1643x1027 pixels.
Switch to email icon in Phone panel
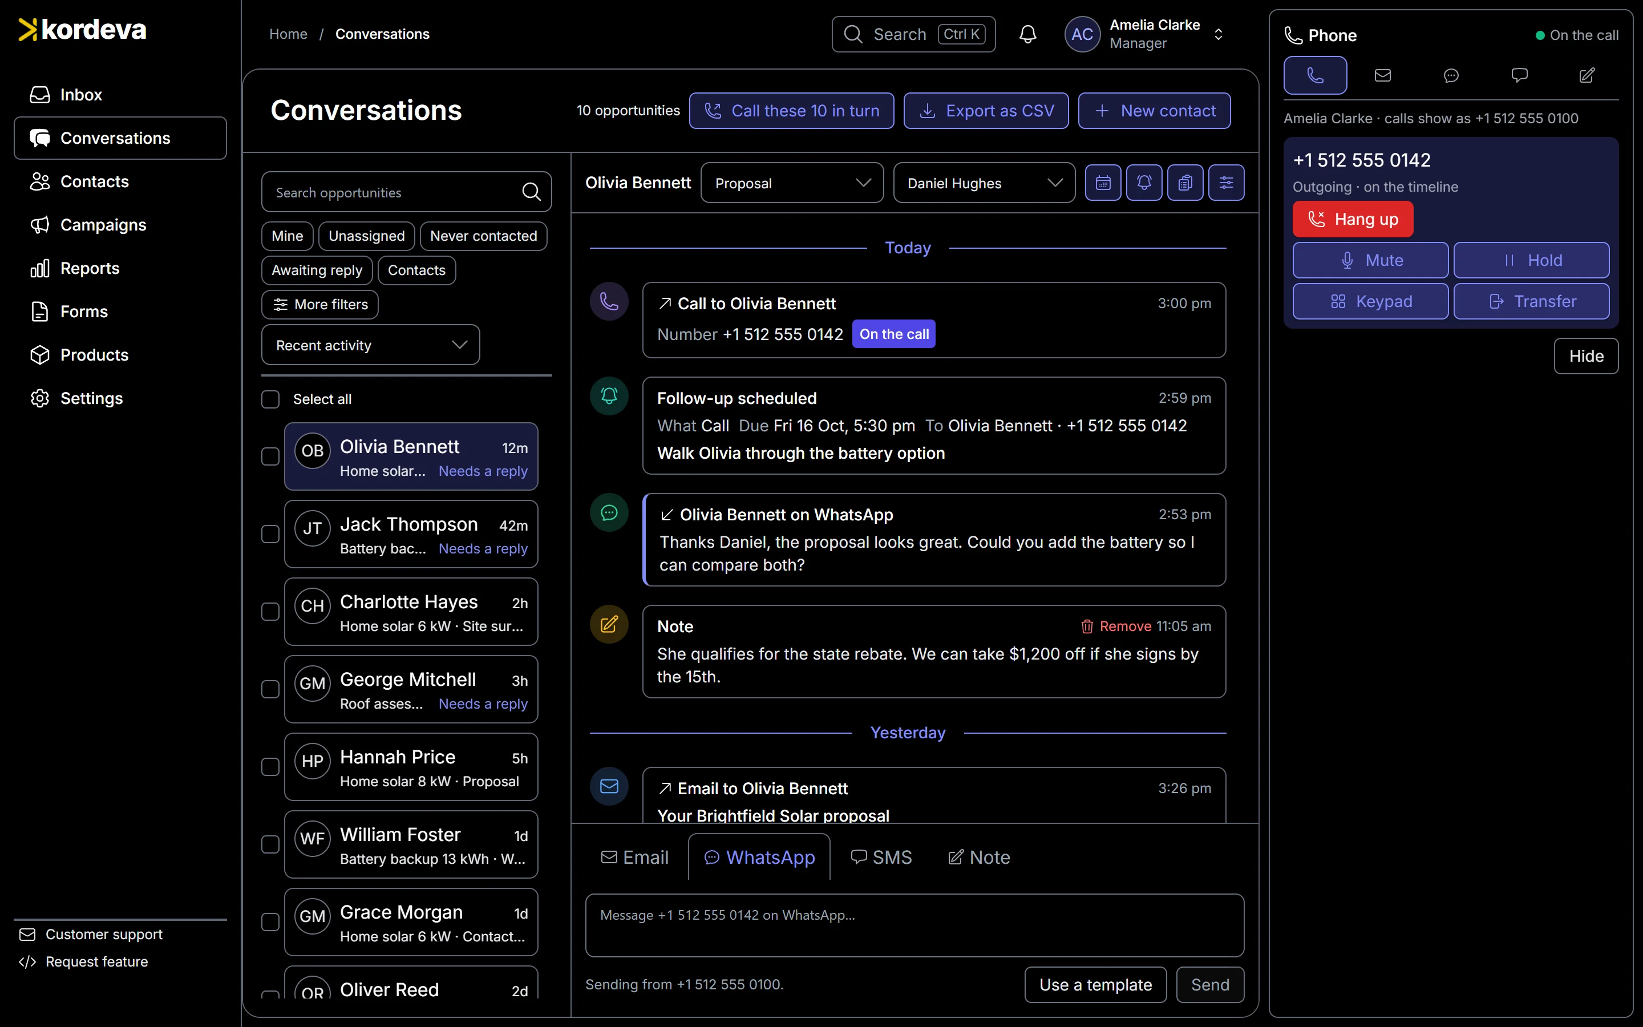pyautogui.click(x=1383, y=75)
